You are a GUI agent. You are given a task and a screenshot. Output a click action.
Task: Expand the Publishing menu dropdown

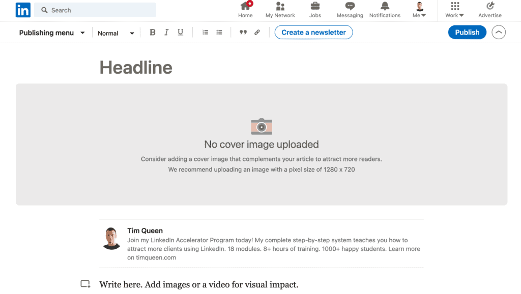(52, 33)
